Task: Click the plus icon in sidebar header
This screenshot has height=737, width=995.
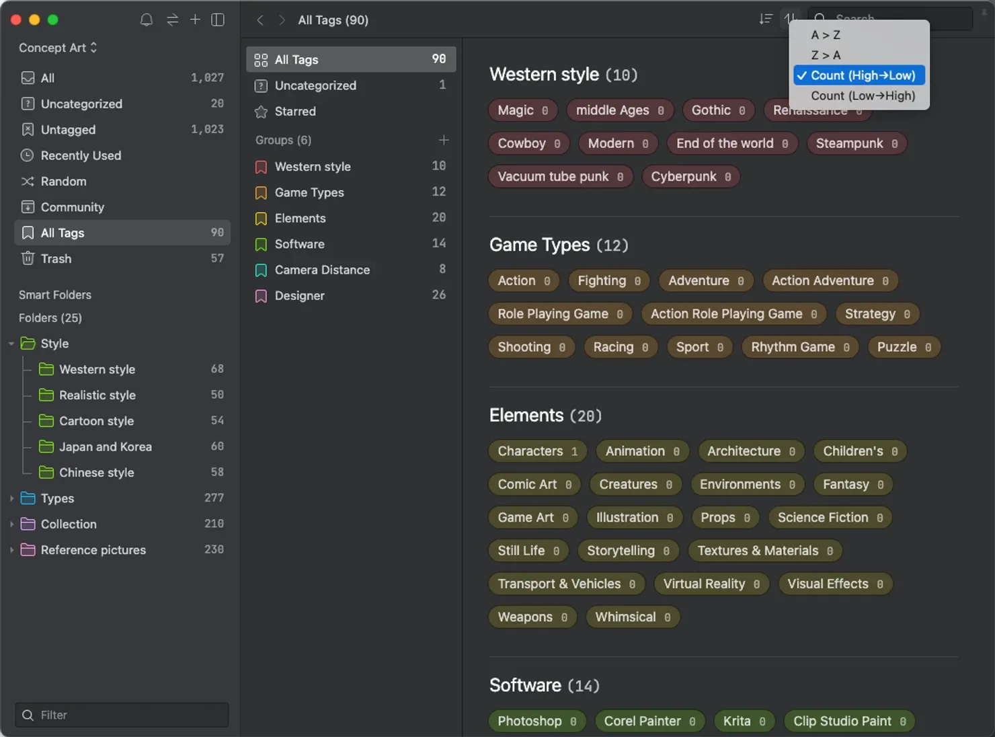Action: coord(195,20)
